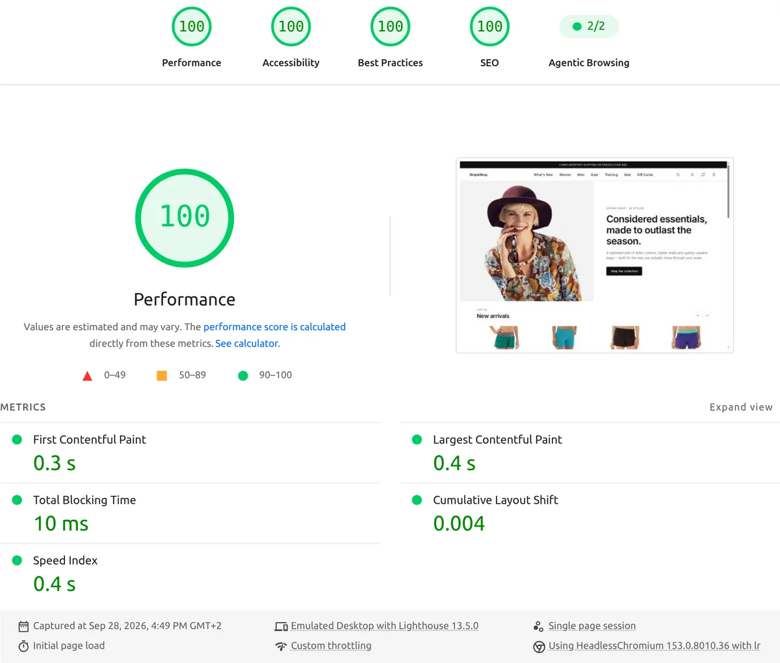Click 'Using HeadlessChromium 153.0.8010.36'
Image resolution: width=780 pixels, height=663 pixels.
coord(654,645)
